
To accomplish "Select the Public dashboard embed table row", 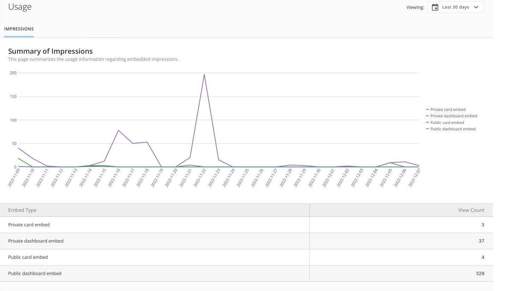I will click(246, 273).
